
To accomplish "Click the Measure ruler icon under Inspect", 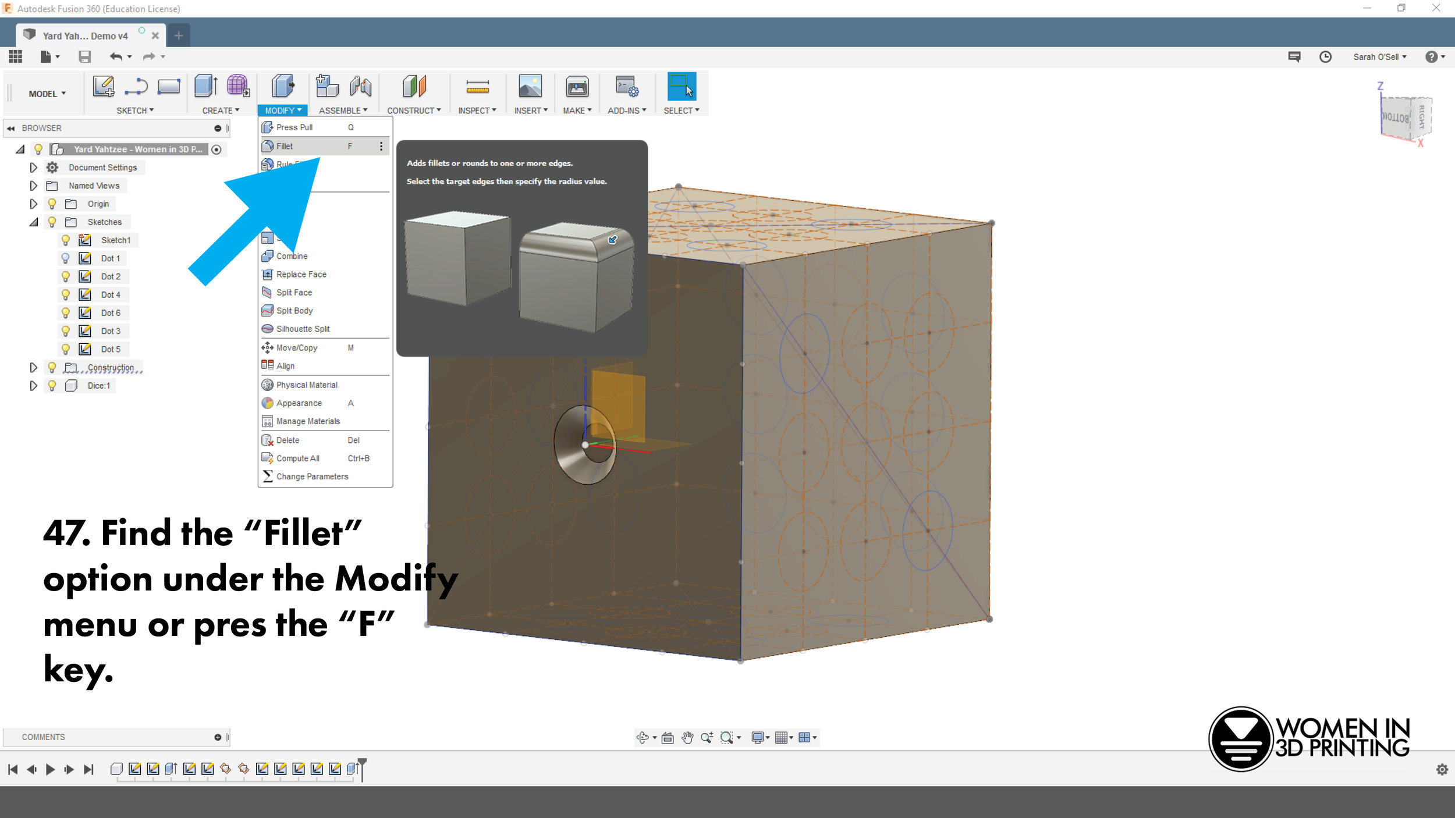I will 477,87.
